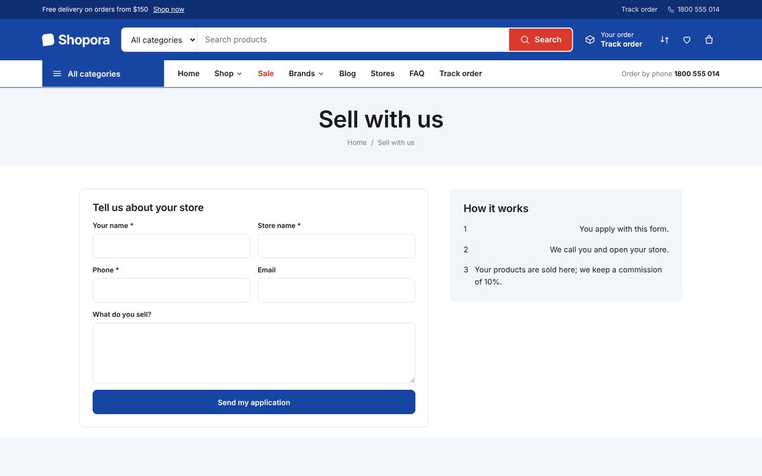The height and width of the screenshot is (476, 762).
Task: Click the Tell us about your store heading
Action: pos(148,208)
